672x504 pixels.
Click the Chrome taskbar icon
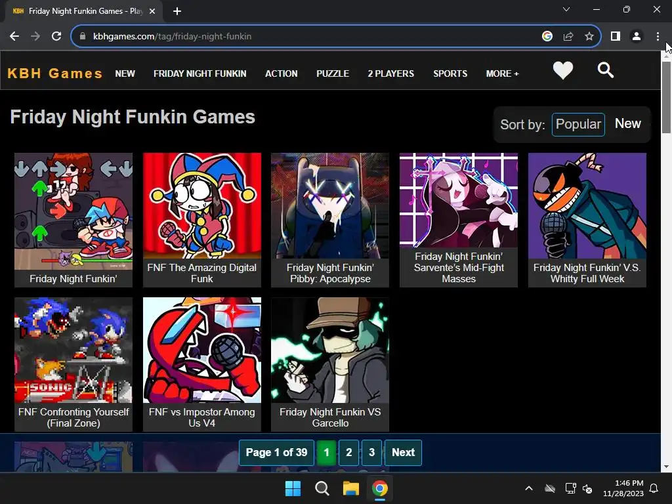click(x=380, y=488)
